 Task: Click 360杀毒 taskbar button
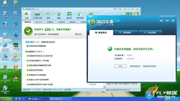tap(38, 99)
